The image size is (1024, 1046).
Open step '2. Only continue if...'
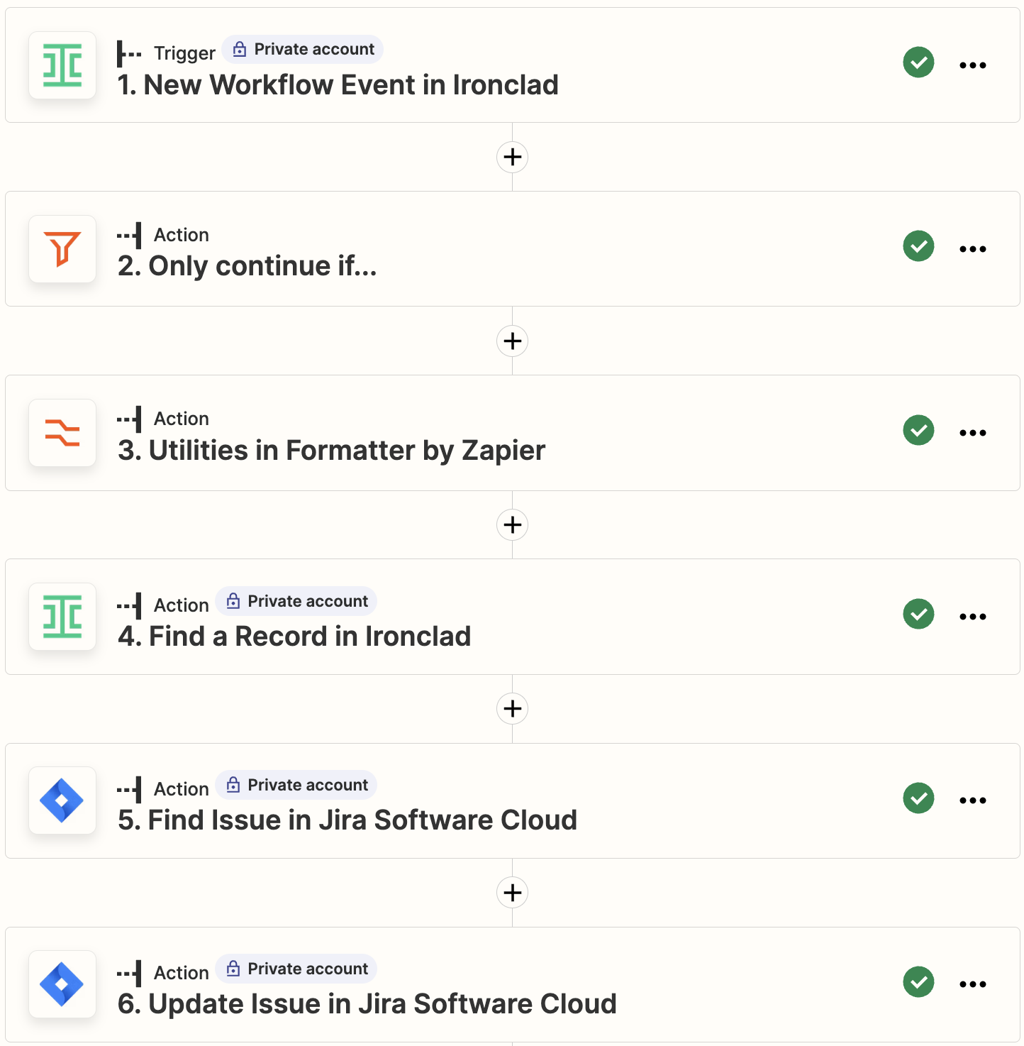pyautogui.click(x=512, y=249)
